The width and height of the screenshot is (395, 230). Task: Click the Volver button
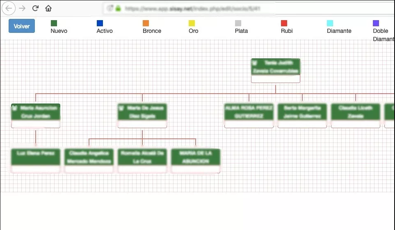click(22, 26)
